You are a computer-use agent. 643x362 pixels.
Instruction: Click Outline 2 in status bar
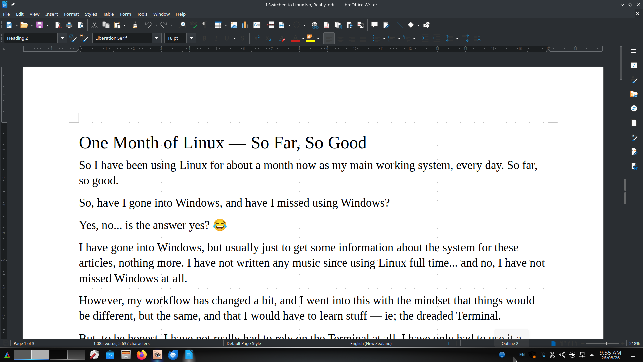(x=510, y=344)
